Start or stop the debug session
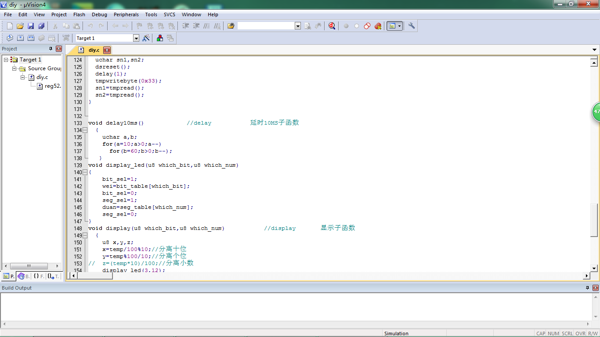This screenshot has height=337, width=600. [332, 26]
